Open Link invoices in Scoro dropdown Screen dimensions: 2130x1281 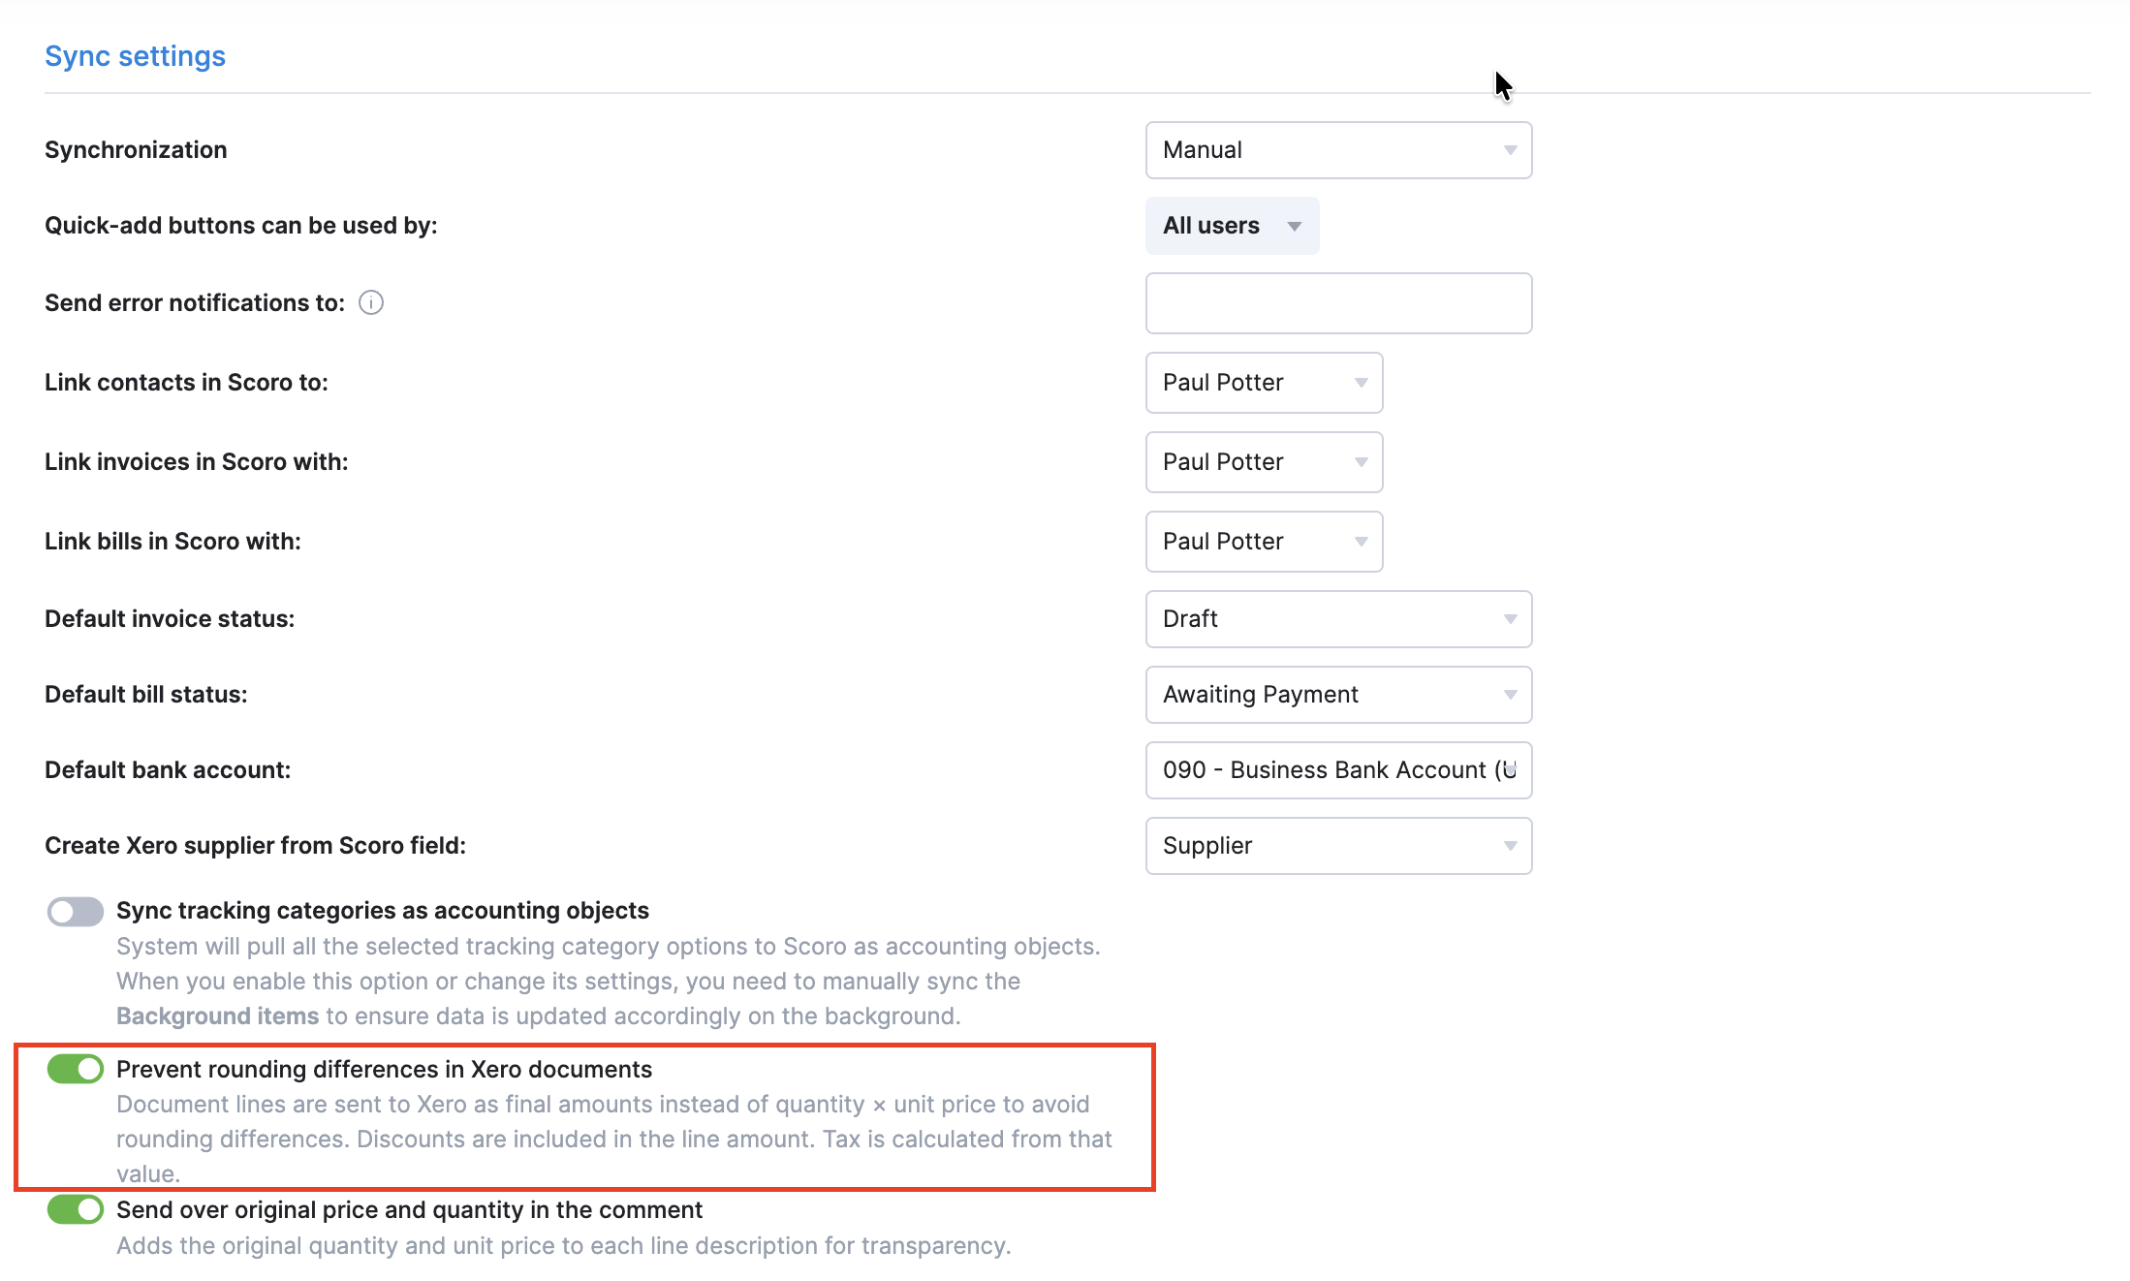pyautogui.click(x=1263, y=462)
